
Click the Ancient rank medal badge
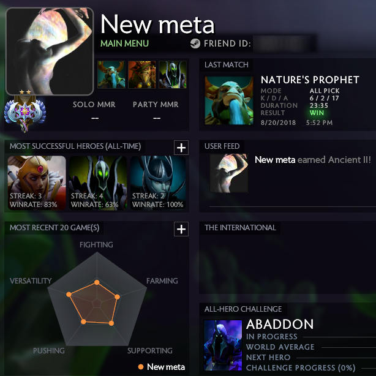click(x=24, y=113)
